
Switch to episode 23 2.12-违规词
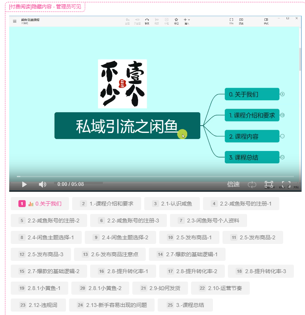(38, 305)
